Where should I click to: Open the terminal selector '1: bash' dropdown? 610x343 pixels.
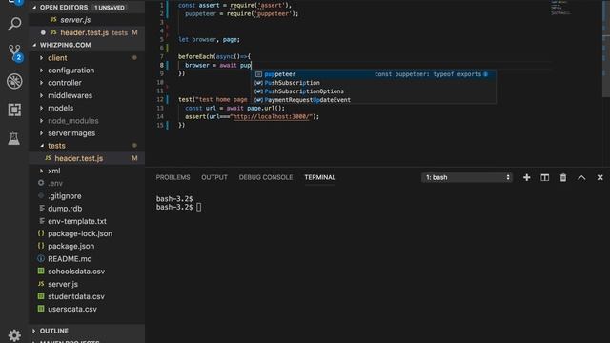point(467,178)
